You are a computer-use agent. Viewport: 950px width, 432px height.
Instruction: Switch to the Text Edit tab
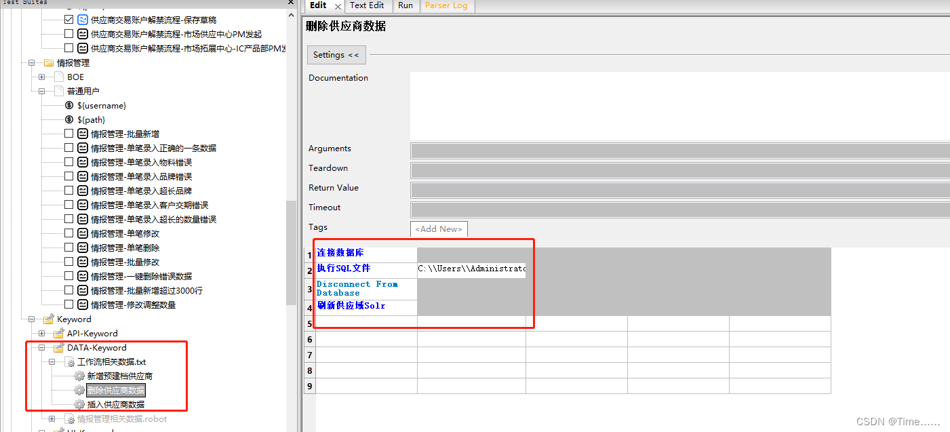pos(367,5)
